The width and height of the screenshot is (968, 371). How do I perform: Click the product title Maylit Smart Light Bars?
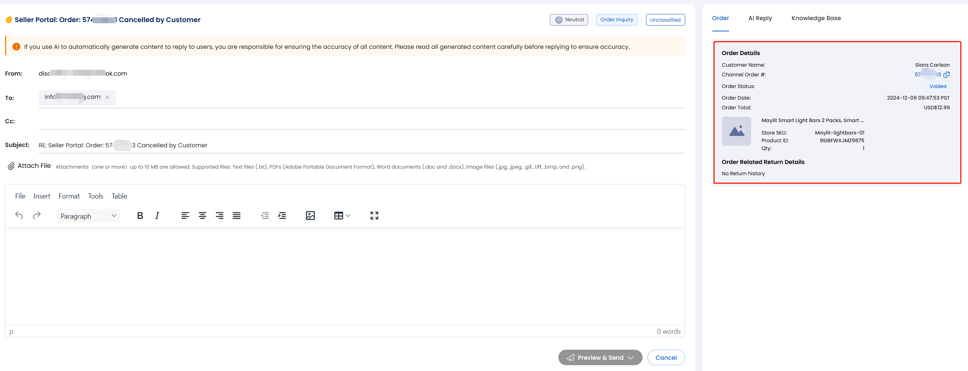point(812,121)
